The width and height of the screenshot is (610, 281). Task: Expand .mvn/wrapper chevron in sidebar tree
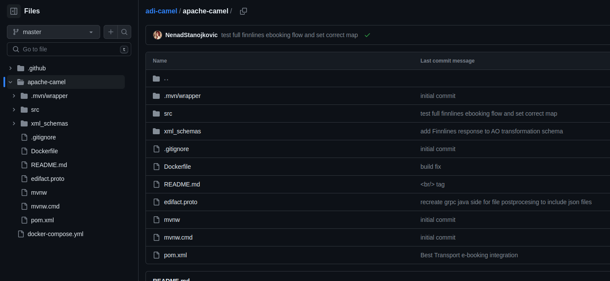coord(14,96)
